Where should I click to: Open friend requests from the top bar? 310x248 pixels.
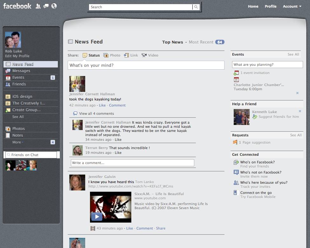click(39, 6)
